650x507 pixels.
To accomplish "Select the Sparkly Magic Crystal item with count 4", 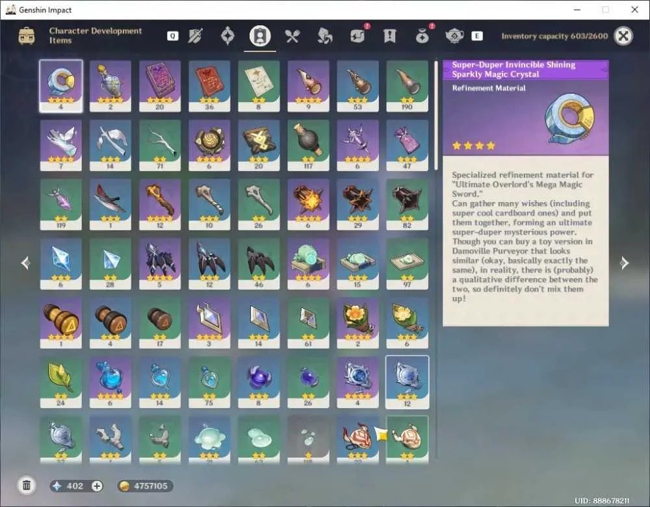I will point(61,86).
